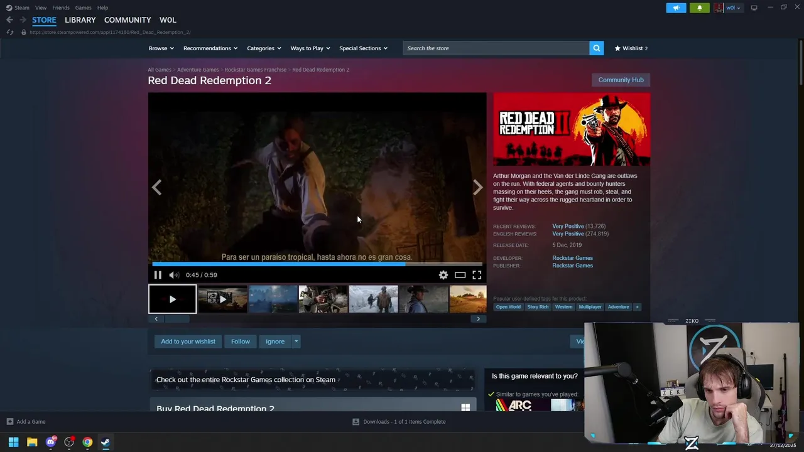This screenshot has height=452, width=804.
Task: Open the Friends menu
Action: point(61,8)
